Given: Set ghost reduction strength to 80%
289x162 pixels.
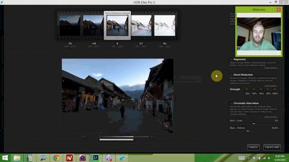Looking at the screenshot, I should tap(268, 89).
